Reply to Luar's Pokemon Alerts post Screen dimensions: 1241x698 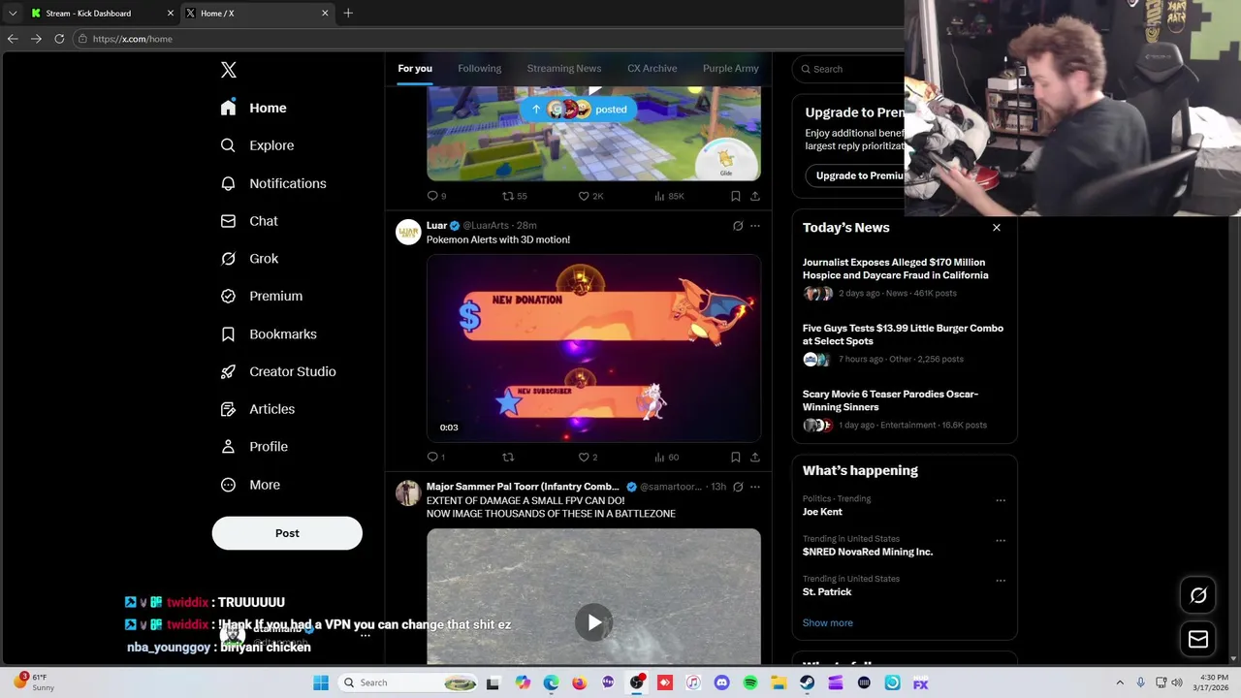436,457
